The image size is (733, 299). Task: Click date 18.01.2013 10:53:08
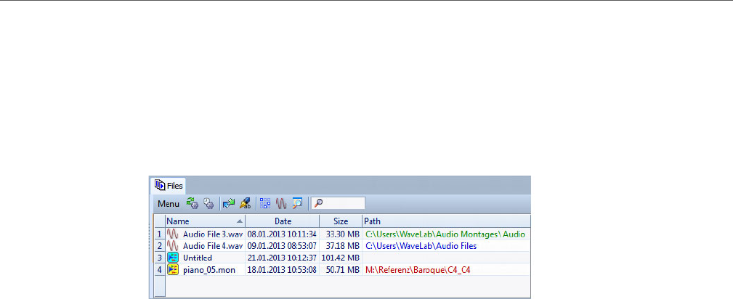(x=282, y=270)
